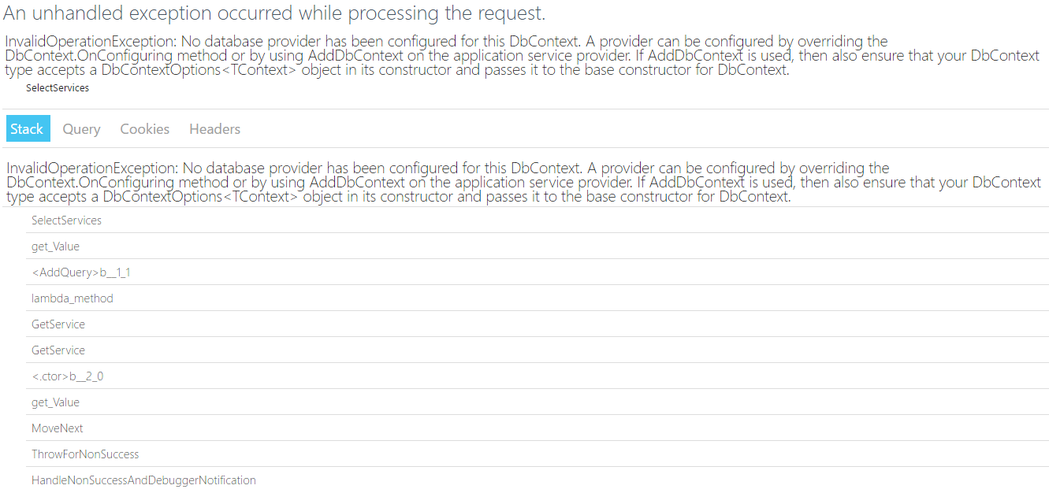Open the Cookies tab
This screenshot has height=489, width=1049.
click(x=144, y=129)
